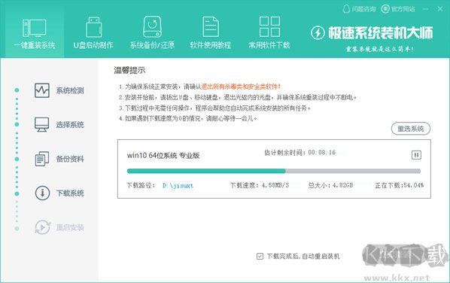
Task: Select the 系统检测 step label
Action: 70,91
